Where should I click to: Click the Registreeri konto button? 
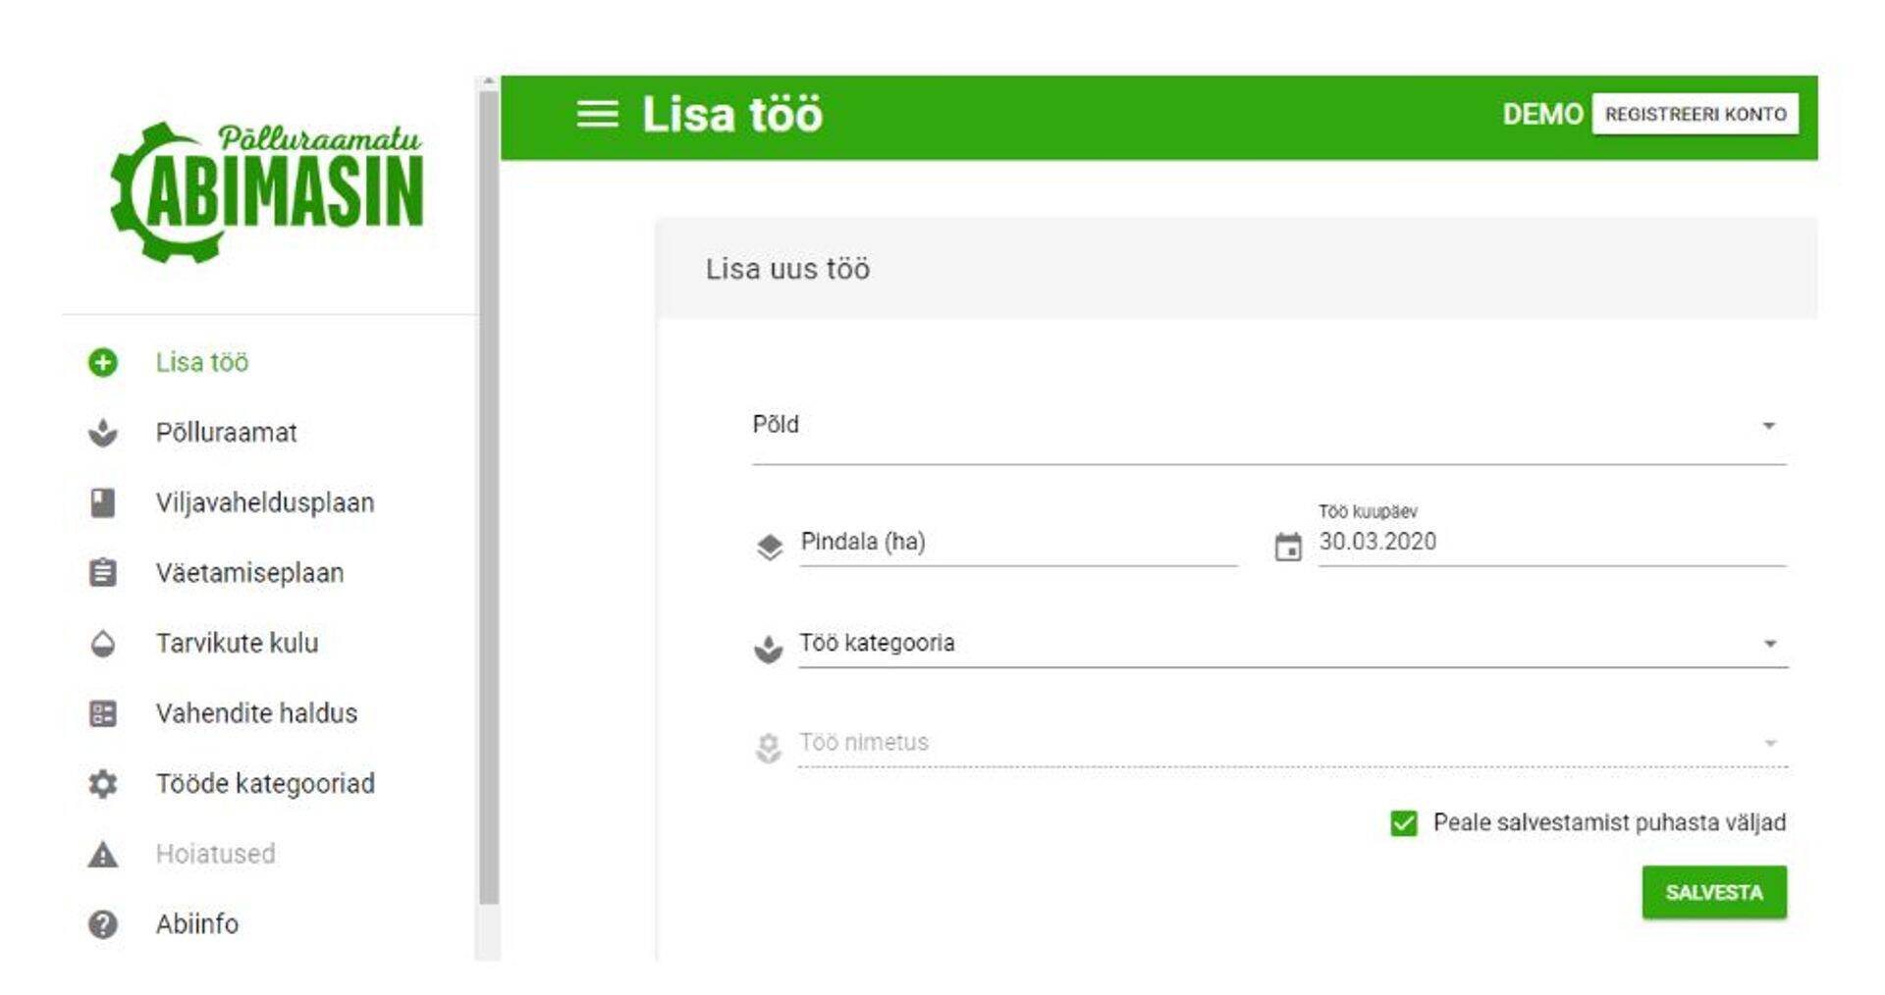pos(1695,114)
